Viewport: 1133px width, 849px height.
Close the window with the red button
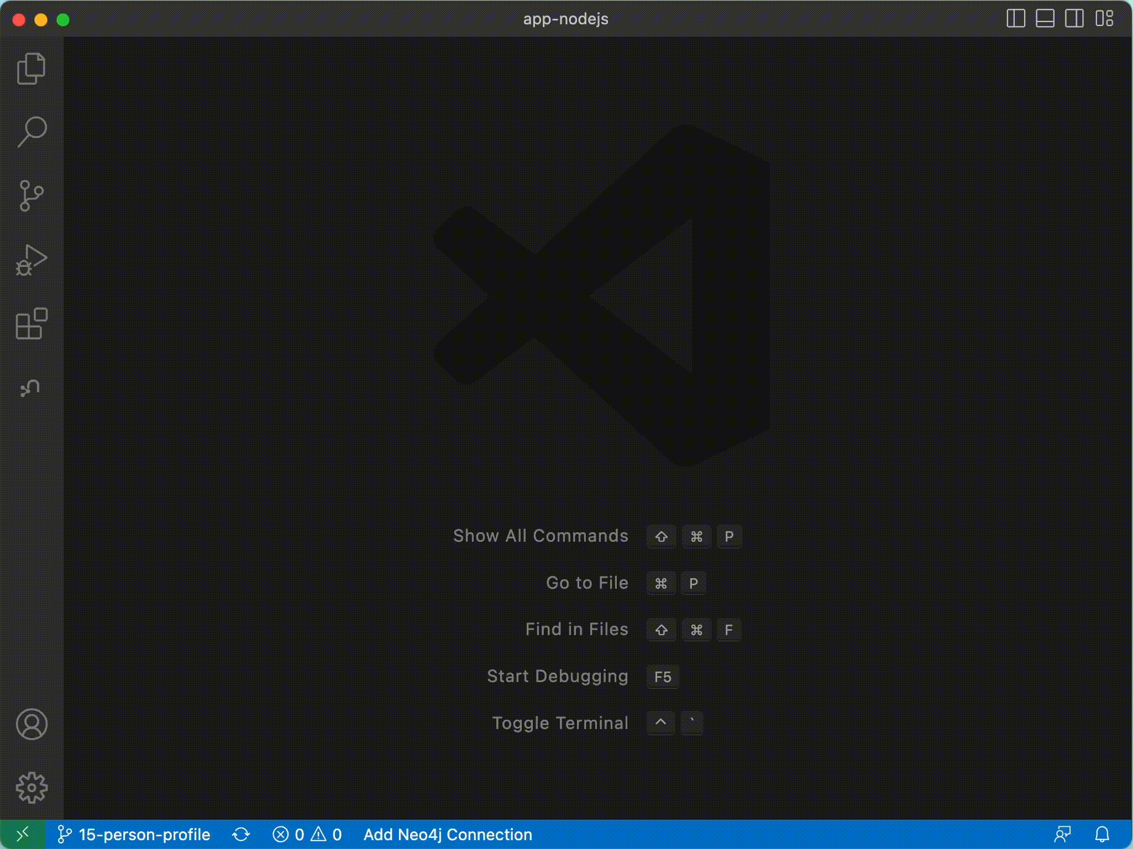[19, 20]
